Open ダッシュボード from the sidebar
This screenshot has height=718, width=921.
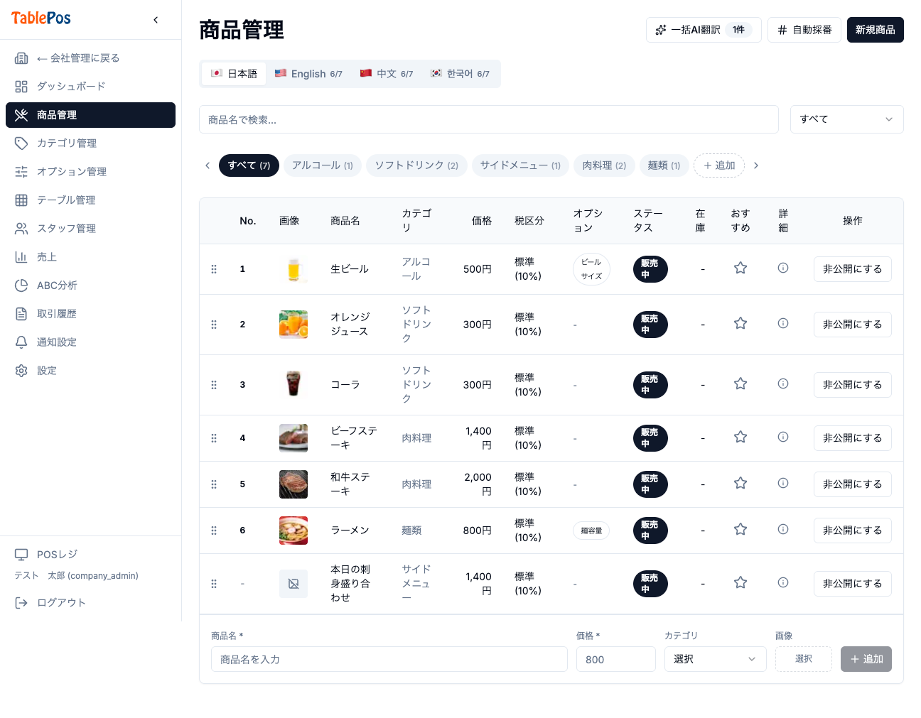click(x=90, y=87)
